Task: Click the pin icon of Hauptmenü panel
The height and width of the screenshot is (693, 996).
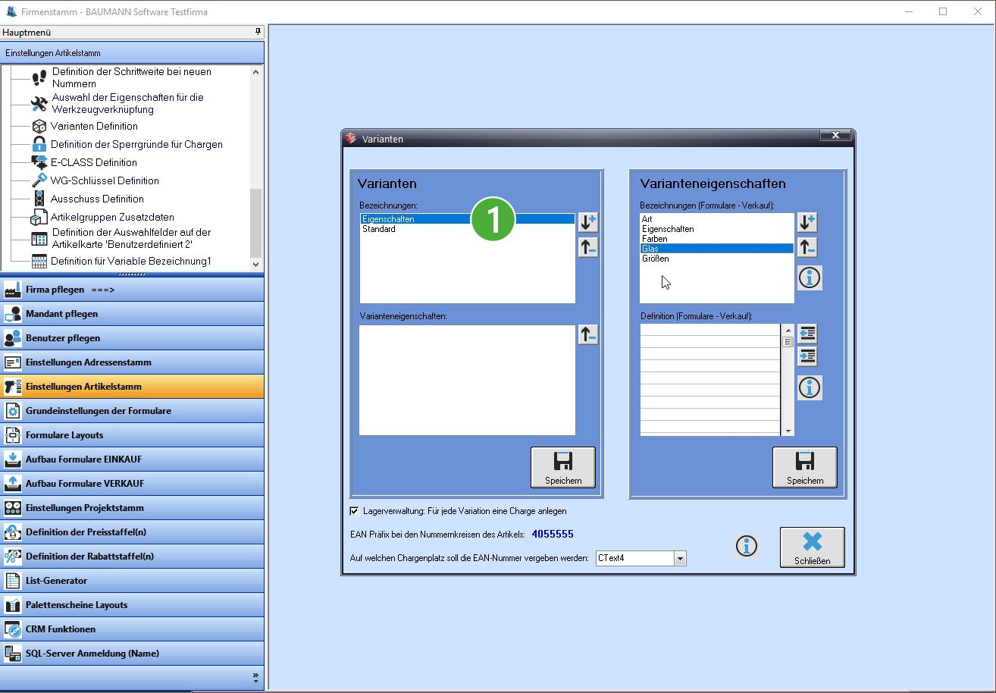Action: coord(258,32)
